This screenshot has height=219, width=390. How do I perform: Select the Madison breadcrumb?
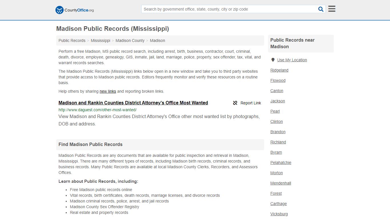pyautogui.click(x=157, y=40)
